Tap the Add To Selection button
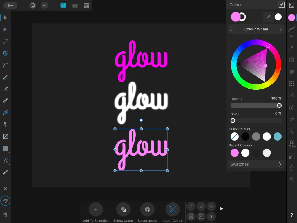 click(96, 210)
